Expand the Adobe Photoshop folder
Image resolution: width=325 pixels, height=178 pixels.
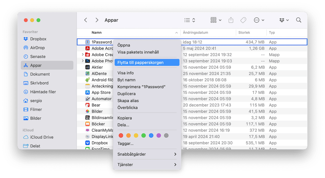[x=83, y=61]
